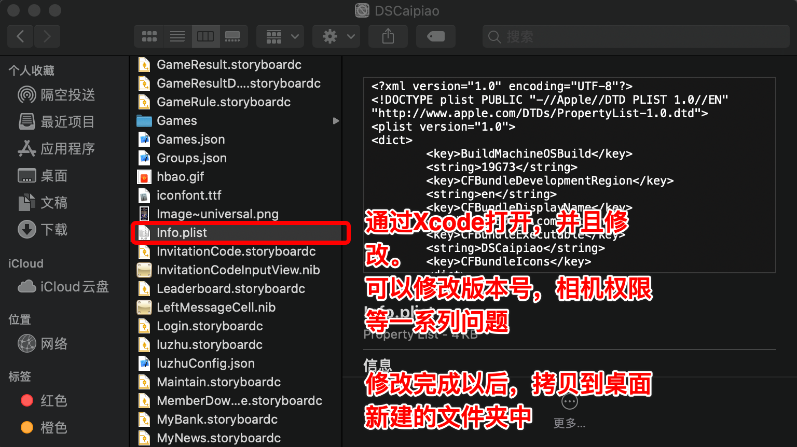797x447 pixels.
Task: Toggle the 红色 tag in the sidebar
Action: click(x=53, y=400)
